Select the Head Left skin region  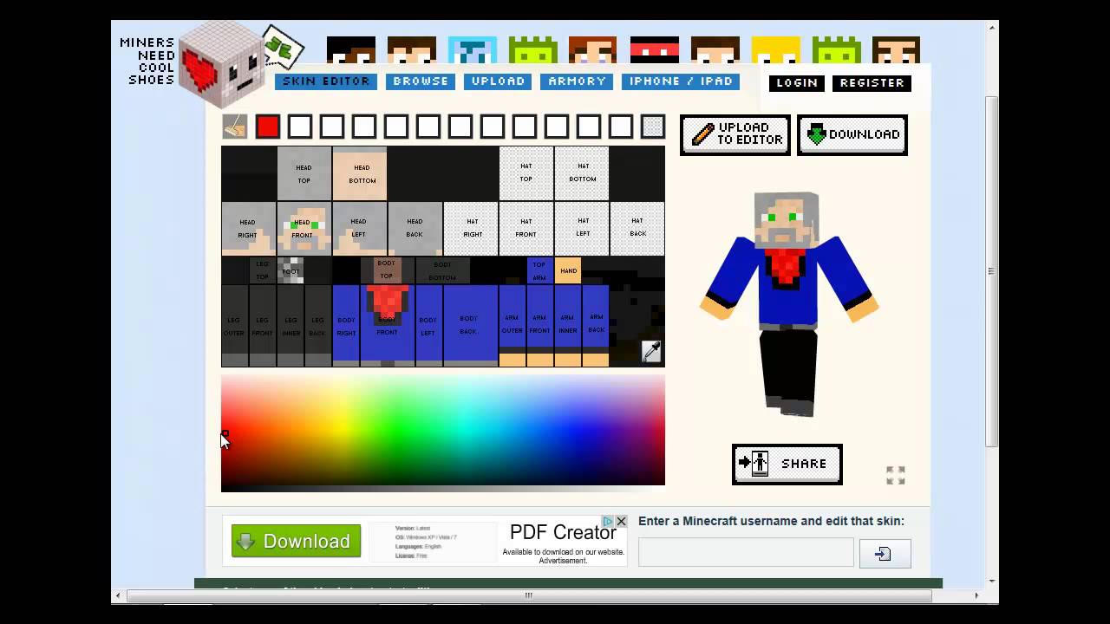(360, 228)
